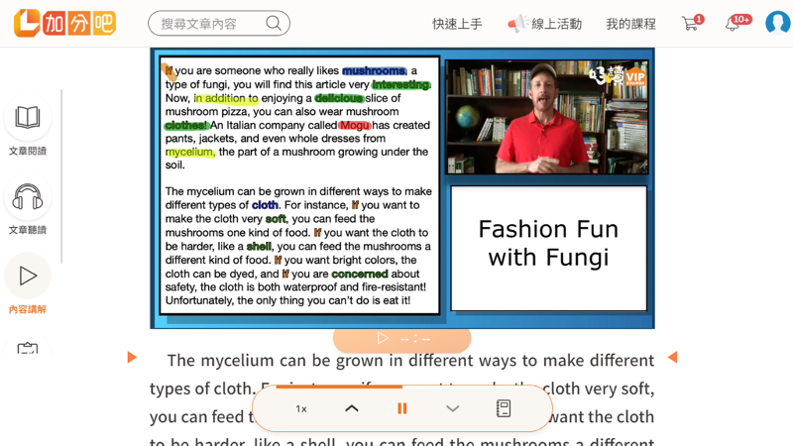Open the user profile avatar
793x446 pixels.
click(x=777, y=23)
